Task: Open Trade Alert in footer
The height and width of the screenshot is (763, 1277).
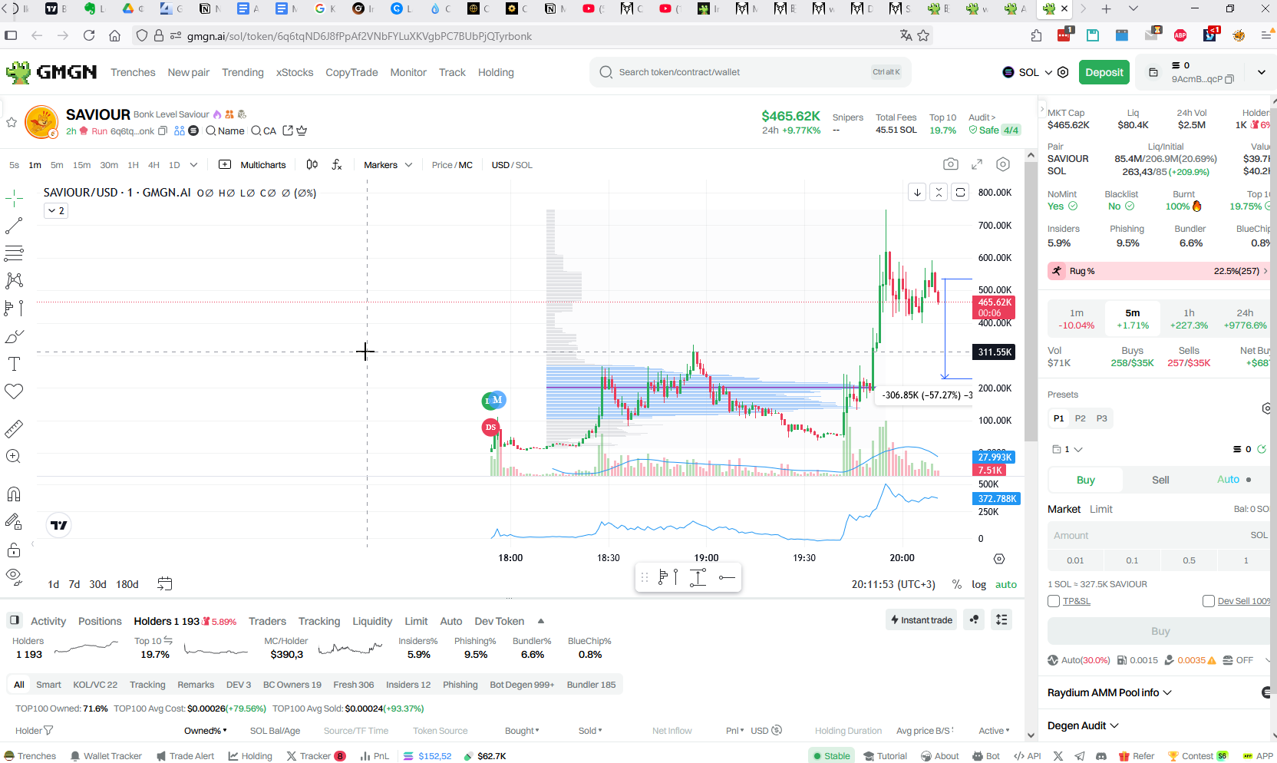Action: pos(185,756)
